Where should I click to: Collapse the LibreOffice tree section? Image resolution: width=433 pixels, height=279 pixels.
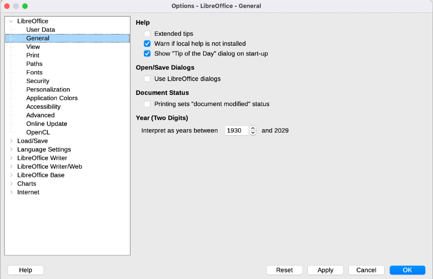[11, 21]
